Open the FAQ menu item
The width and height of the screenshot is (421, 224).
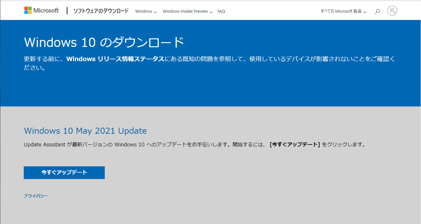coord(221,11)
